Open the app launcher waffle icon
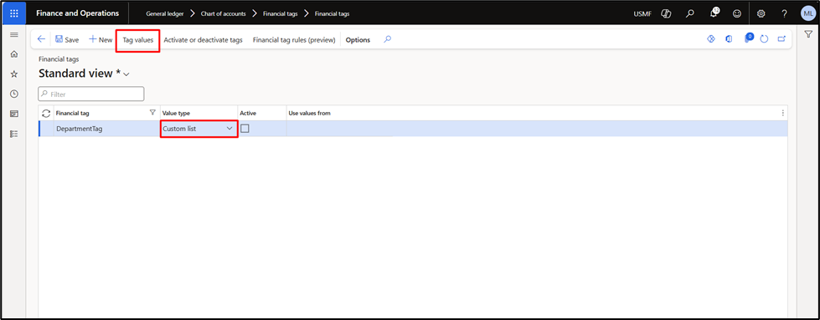Image resolution: width=820 pixels, height=320 pixels. 13,13
